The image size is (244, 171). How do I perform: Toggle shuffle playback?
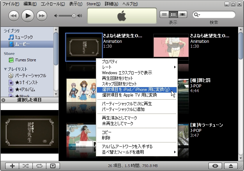pyautogui.click(x=26, y=166)
